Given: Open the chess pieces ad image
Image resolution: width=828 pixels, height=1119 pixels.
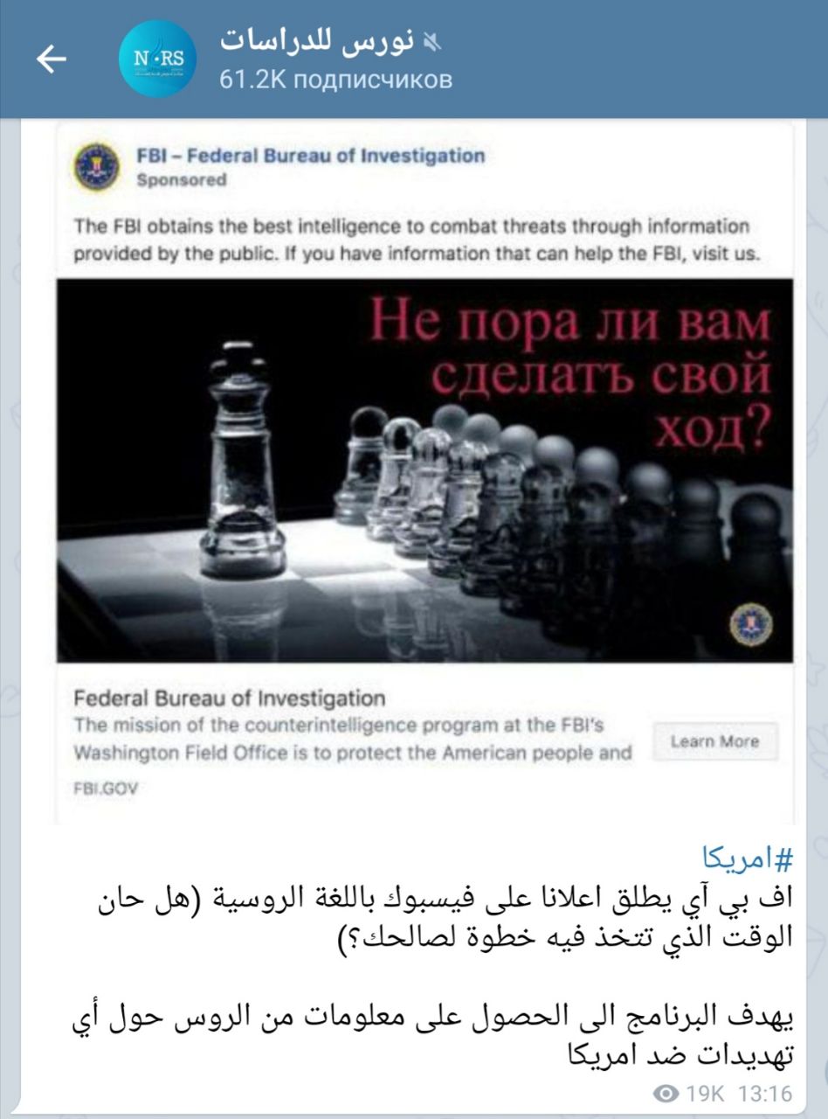Looking at the screenshot, I should click(x=425, y=470).
